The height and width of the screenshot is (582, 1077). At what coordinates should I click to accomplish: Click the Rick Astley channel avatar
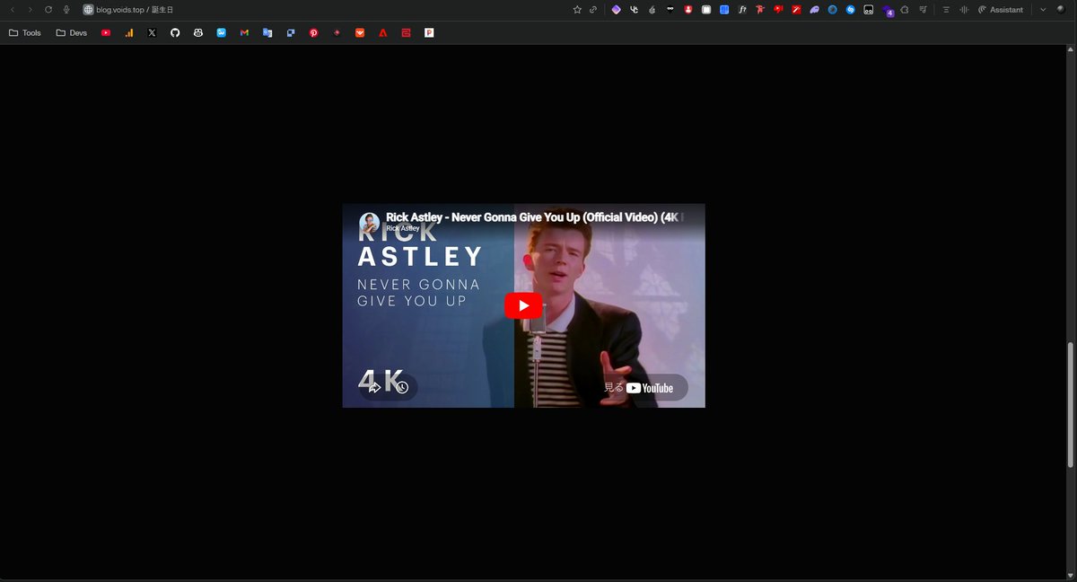pos(369,223)
